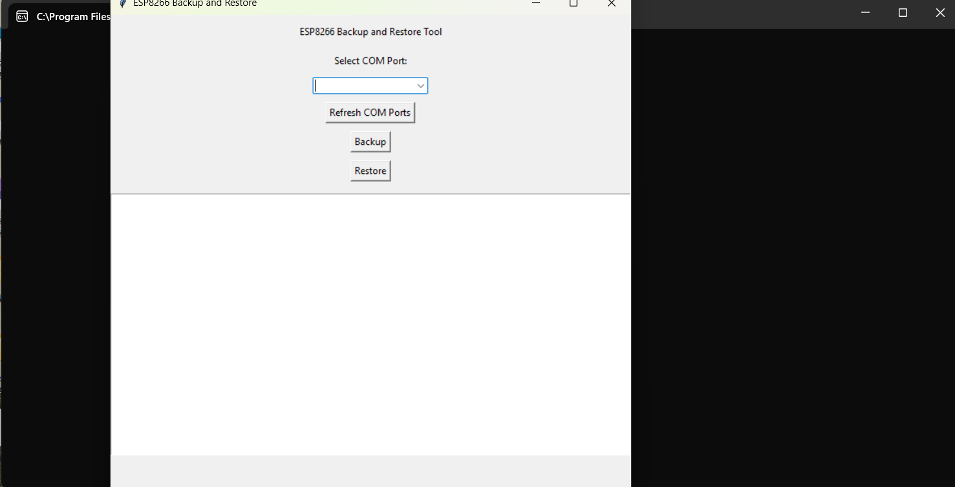The image size is (955, 487).
Task: Minimize the ESP8266 Backup and Restore window
Action: point(535,4)
